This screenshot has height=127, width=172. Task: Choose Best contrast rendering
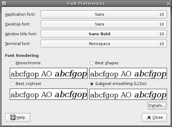point(12,83)
